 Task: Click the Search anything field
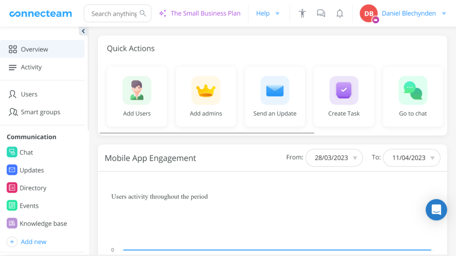[114, 14]
